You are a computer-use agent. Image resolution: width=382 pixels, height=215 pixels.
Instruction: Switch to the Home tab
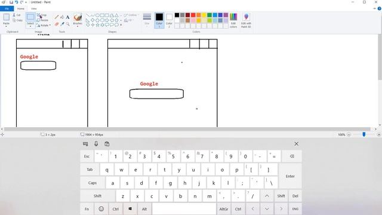[21, 8]
